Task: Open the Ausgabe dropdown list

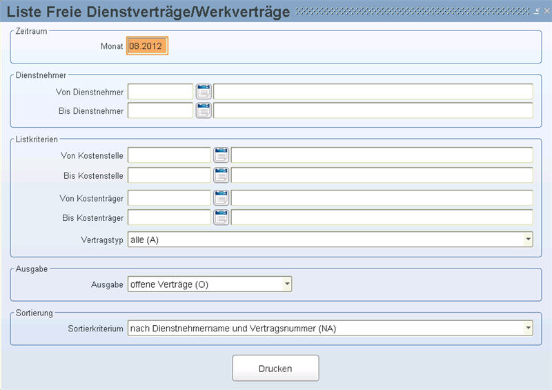Action: pyautogui.click(x=287, y=284)
